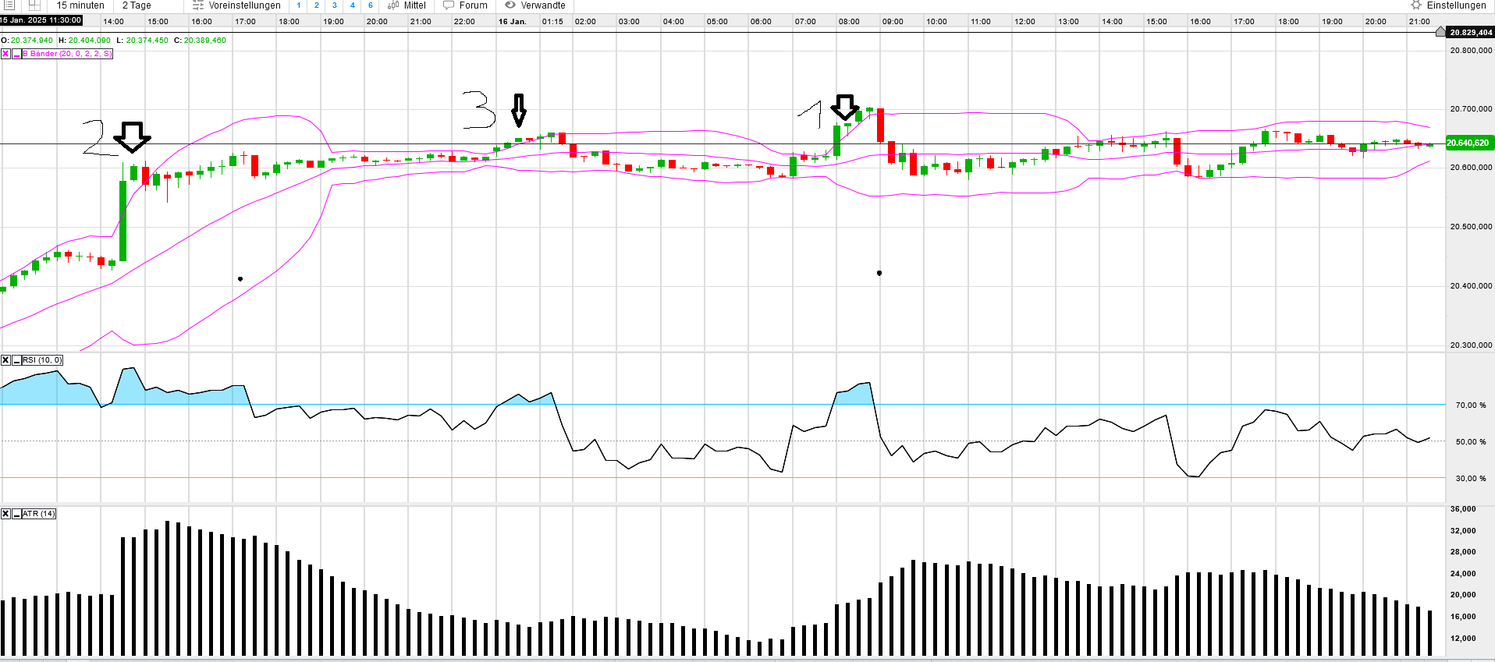Click the price axis scroll-up marker
1495x662 pixels.
point(1440,31)
